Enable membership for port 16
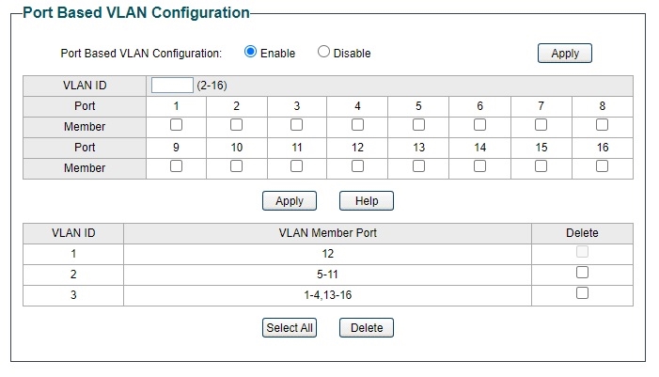The height and width of the screenshot is (377, 659). 602,166
